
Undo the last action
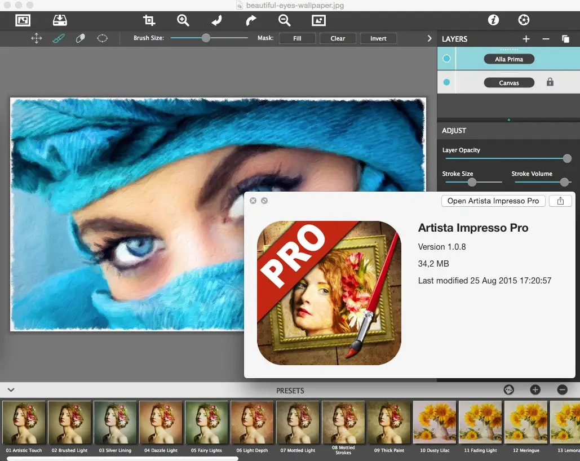(x=216, y=21)
